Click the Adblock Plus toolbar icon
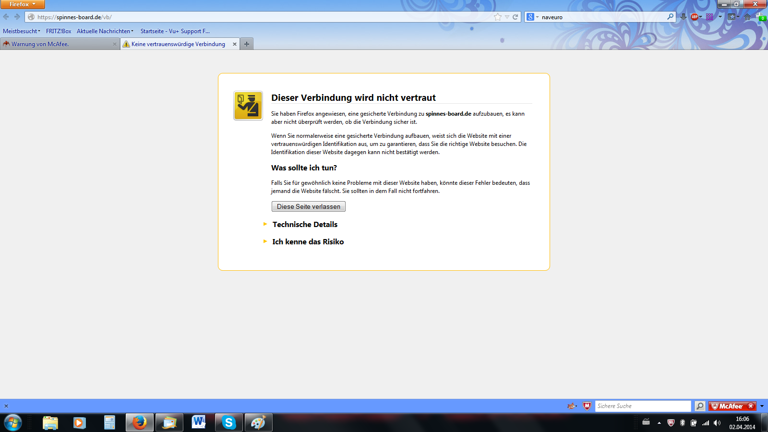The height and width of the screenshot is (432, 768). 695,17
